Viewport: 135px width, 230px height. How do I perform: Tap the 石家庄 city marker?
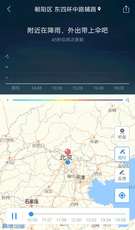31,206
